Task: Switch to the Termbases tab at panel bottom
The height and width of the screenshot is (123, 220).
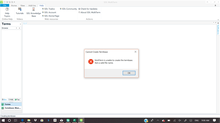Action: click(18, 99)
